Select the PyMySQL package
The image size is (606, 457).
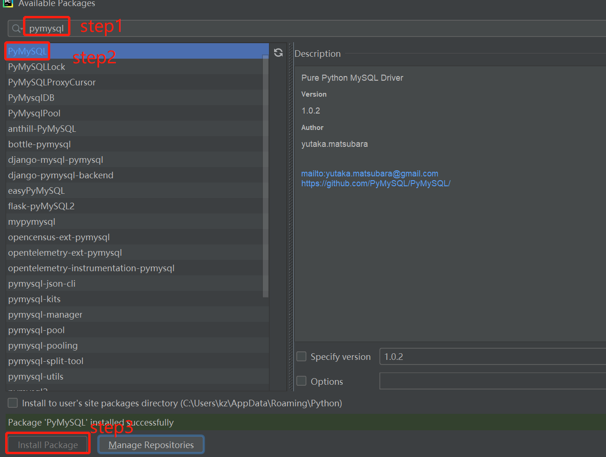(137, 51)
